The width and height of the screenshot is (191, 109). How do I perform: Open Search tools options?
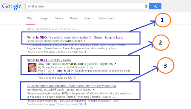pyautogui.click(x=106, y=18)
